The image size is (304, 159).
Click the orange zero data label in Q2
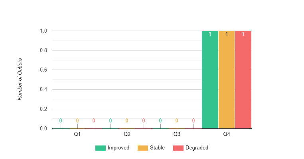coord(127,120)
